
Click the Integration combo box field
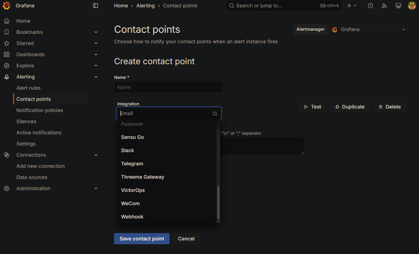point(169,113)
